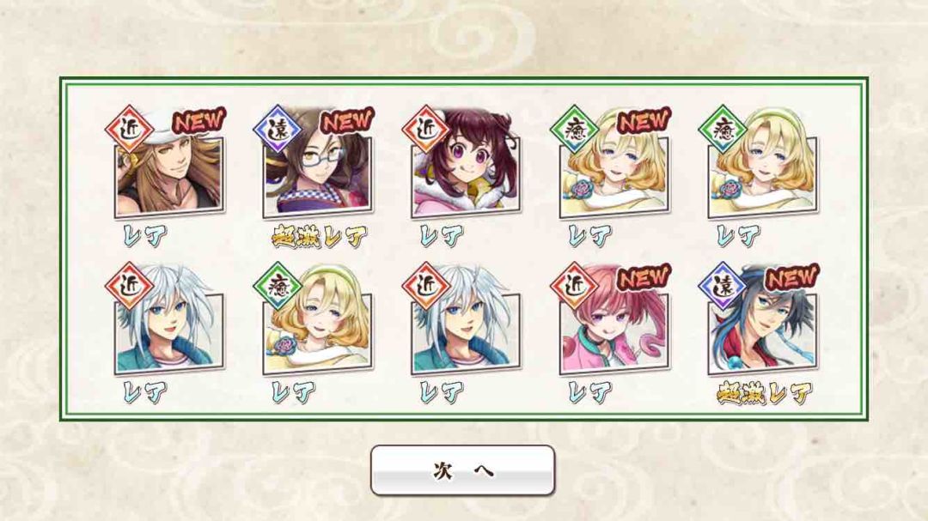The width and height of the screenshot is (928, 521).
Task: Tap the pink-haired character card
Action: click(x=614, y=333)
